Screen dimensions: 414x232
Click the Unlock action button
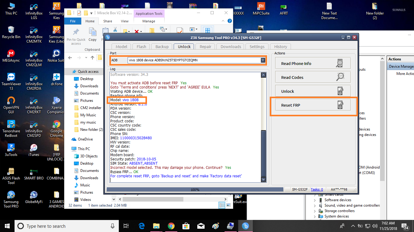[313, 91]
